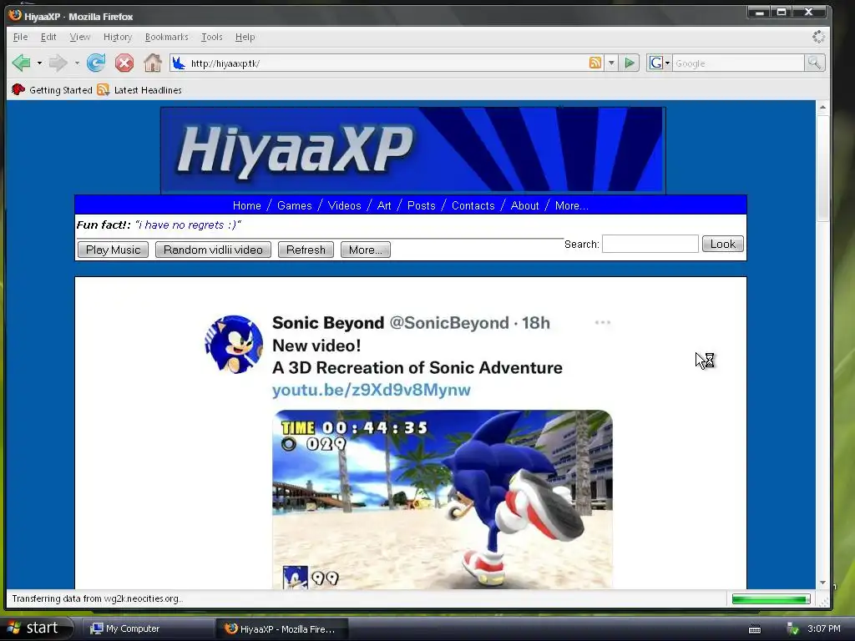The image size is (855, 641).
Task: Click the activity throbber icon
Action: pyautogui.click(x=818, y=37)
